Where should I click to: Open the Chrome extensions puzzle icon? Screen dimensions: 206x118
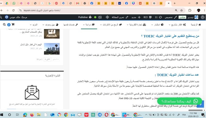pyautogui.click(x=190, y=10)
